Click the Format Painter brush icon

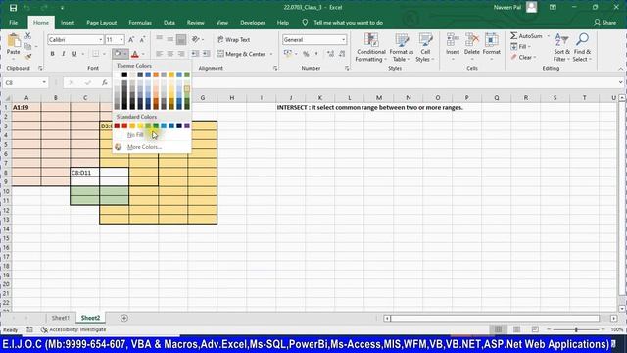[28, 57]
